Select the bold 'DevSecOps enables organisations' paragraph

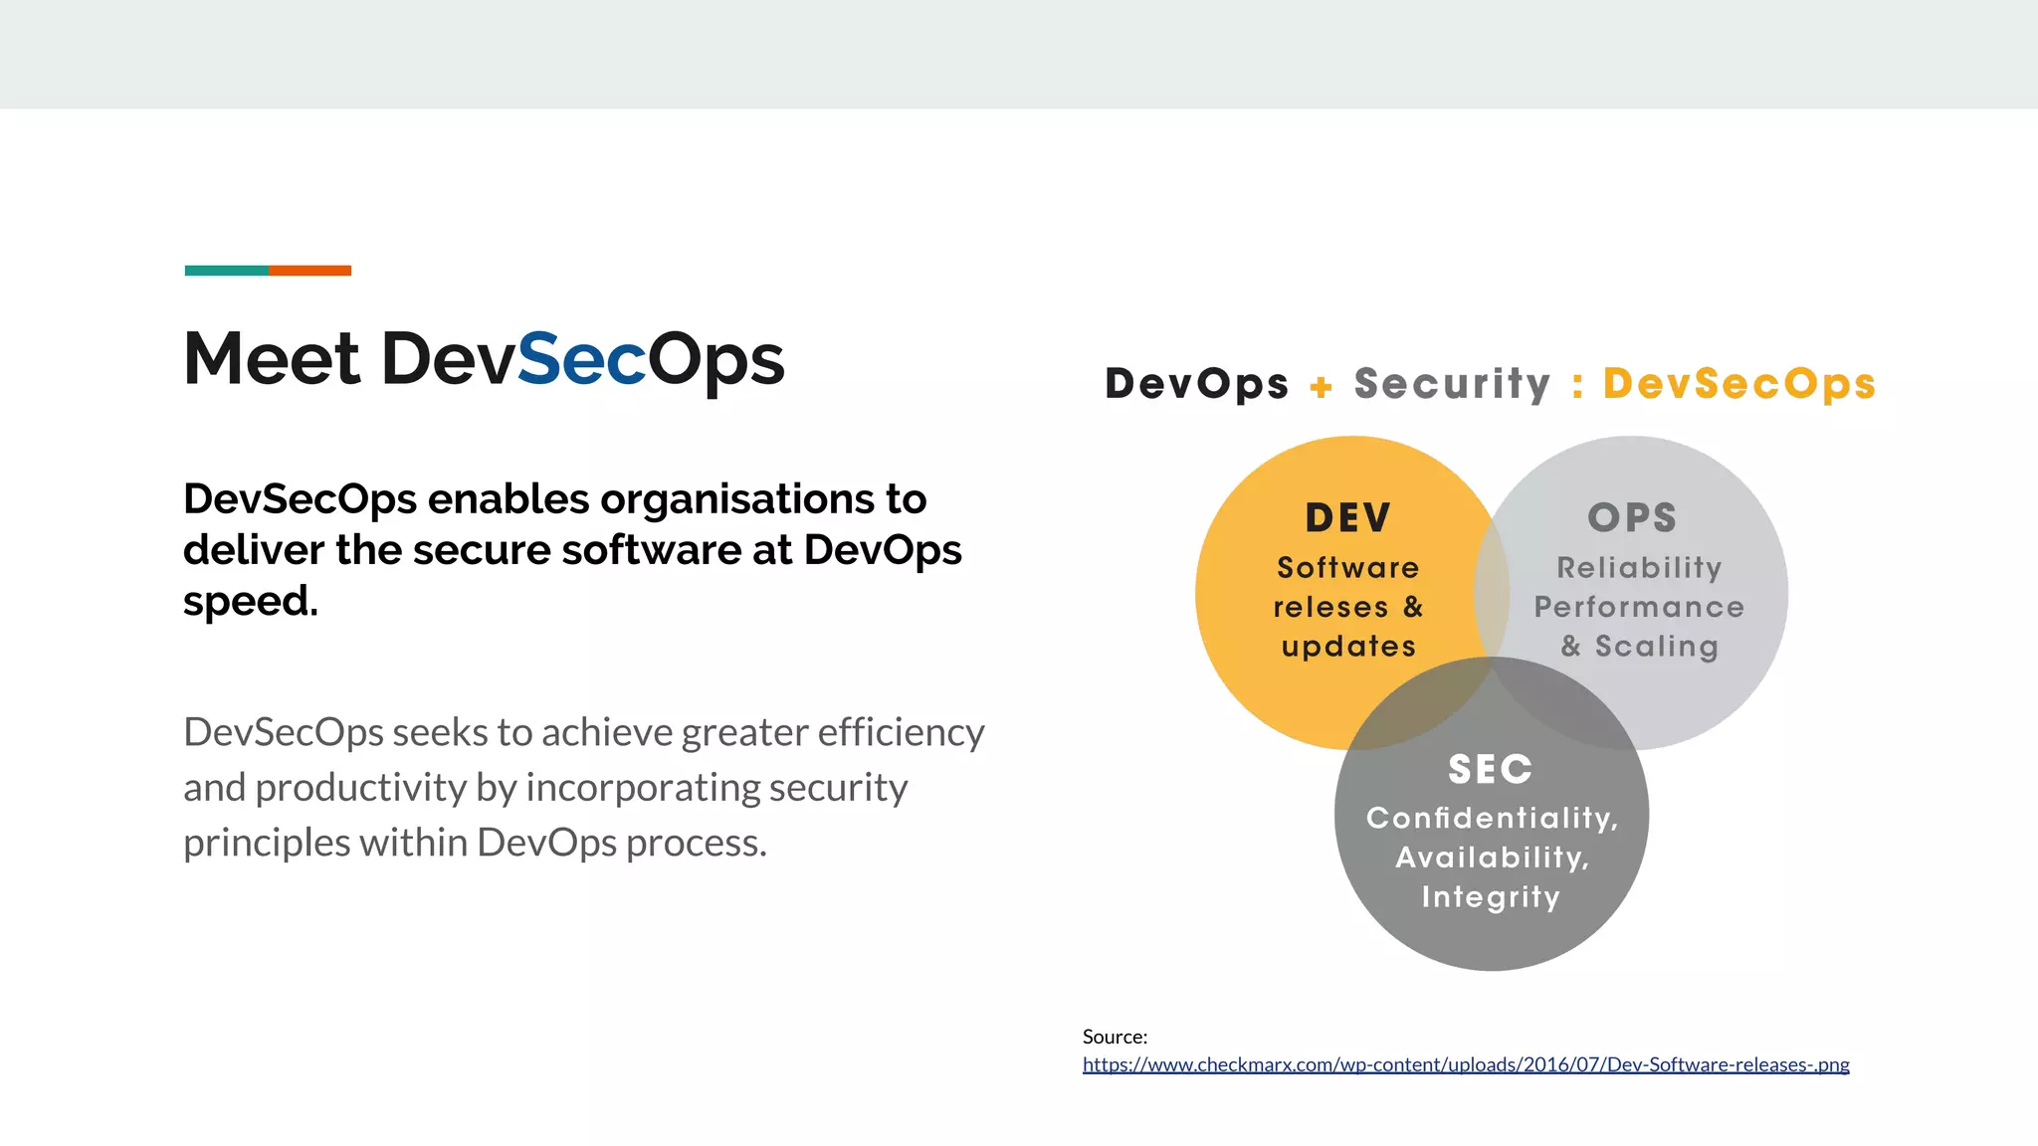[572, 549]
